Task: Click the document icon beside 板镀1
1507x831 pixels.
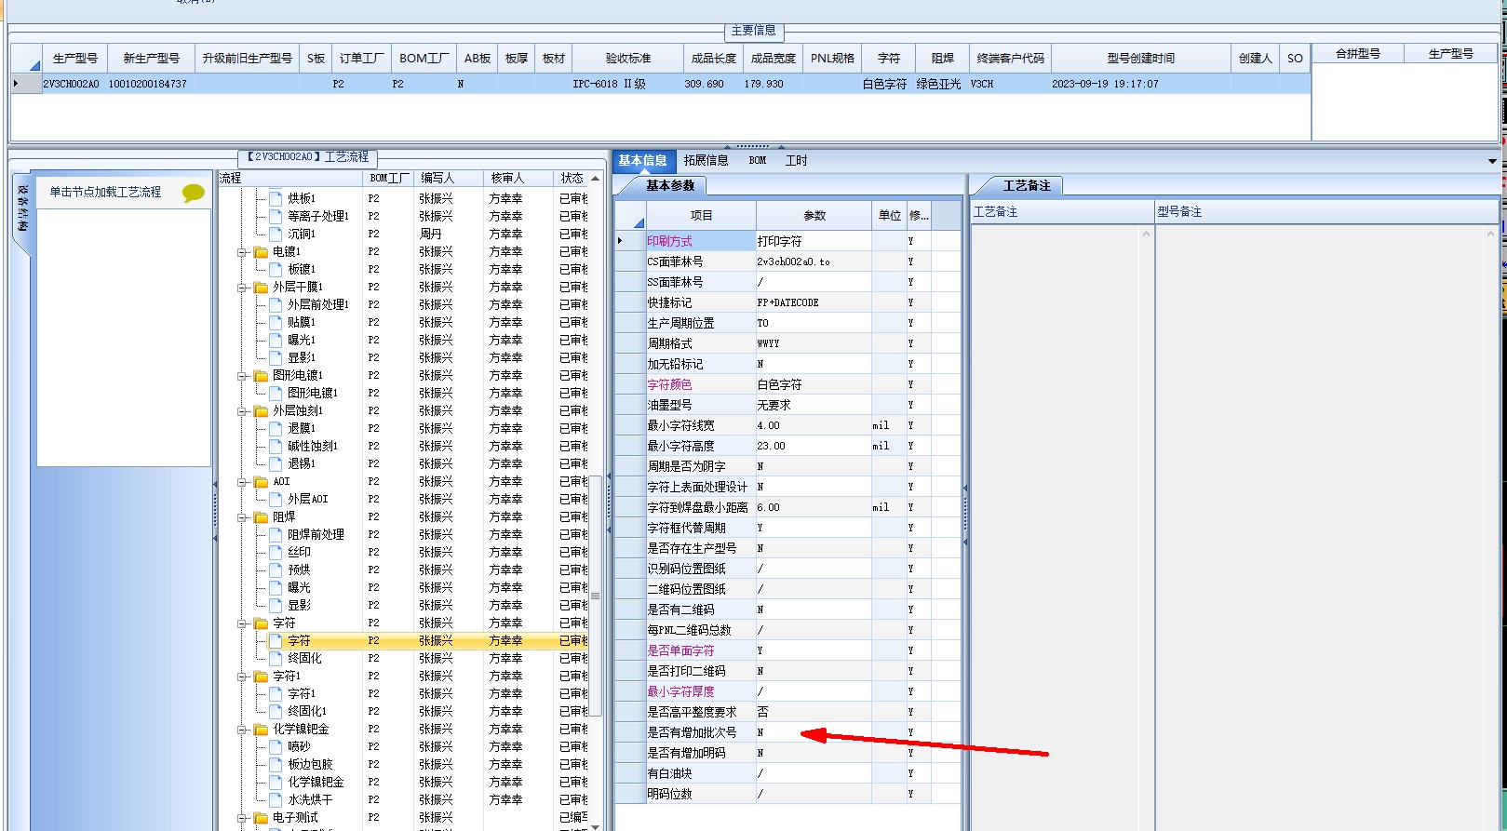Action: 276,269
